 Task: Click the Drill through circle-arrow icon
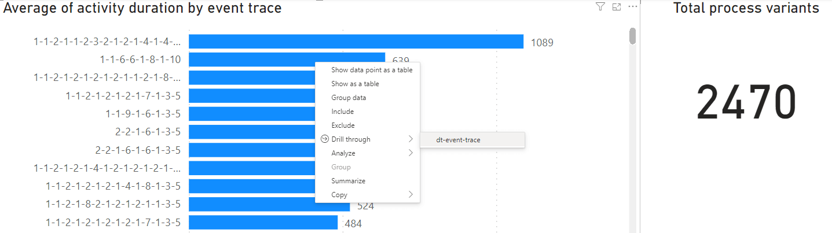click(324, 139)
